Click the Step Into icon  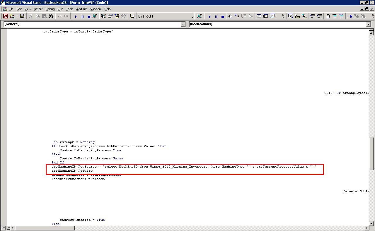tap(237, 16)
